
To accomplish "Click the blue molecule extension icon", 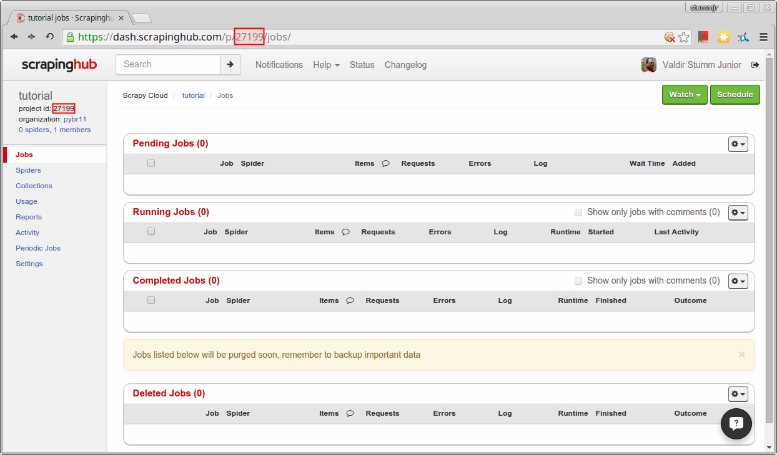I will (743, 37).
